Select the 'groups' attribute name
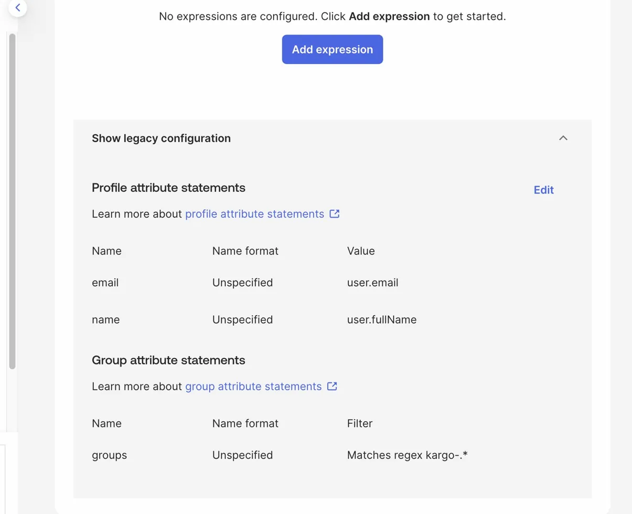This screenshot has height=514, width=632. click(109, 455)
